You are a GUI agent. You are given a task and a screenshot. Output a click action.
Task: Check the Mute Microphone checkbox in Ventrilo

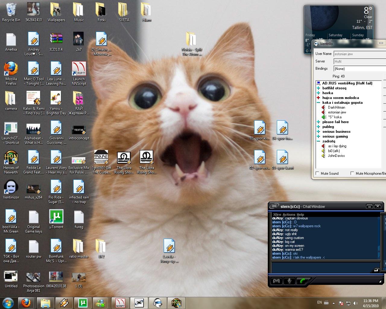coord(352,173)
